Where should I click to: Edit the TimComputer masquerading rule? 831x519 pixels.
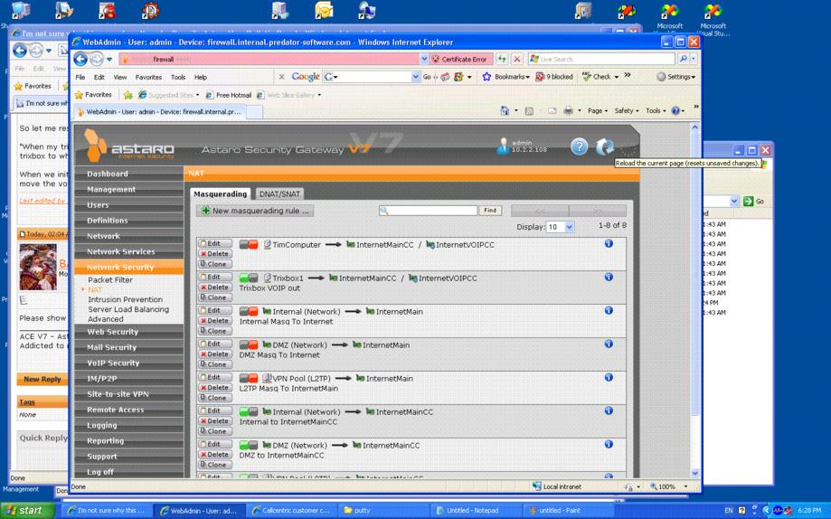[214, 243]
